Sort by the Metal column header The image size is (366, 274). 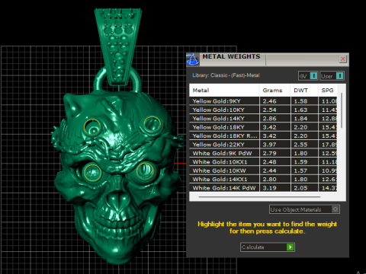224,91
